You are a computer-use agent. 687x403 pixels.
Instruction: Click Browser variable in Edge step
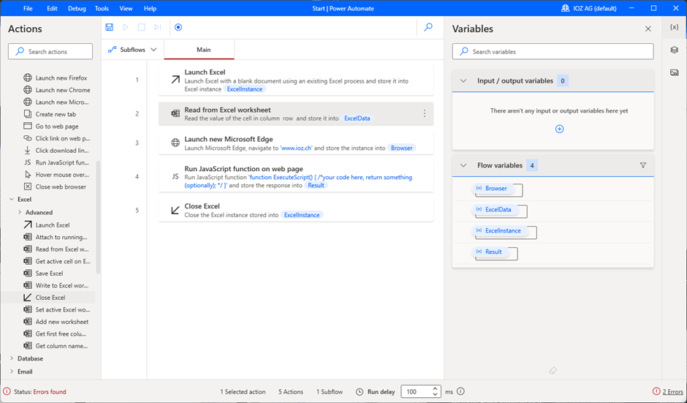tap(402, 148)
